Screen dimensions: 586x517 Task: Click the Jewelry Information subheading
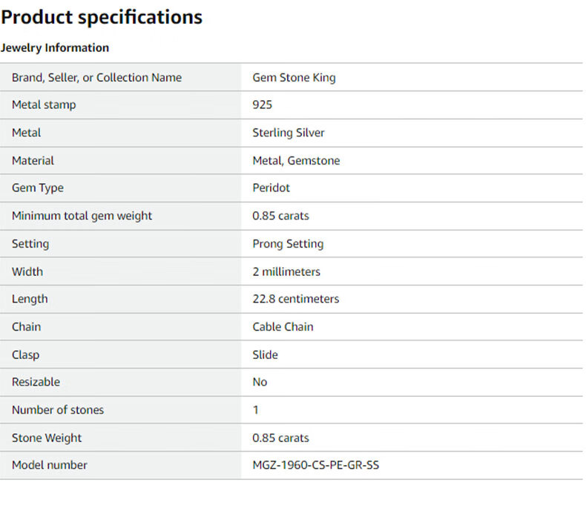[x=55, y=47]
